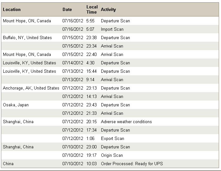
Task: Click the 19:17 Origin Scan time
Action: coord(91,155)
